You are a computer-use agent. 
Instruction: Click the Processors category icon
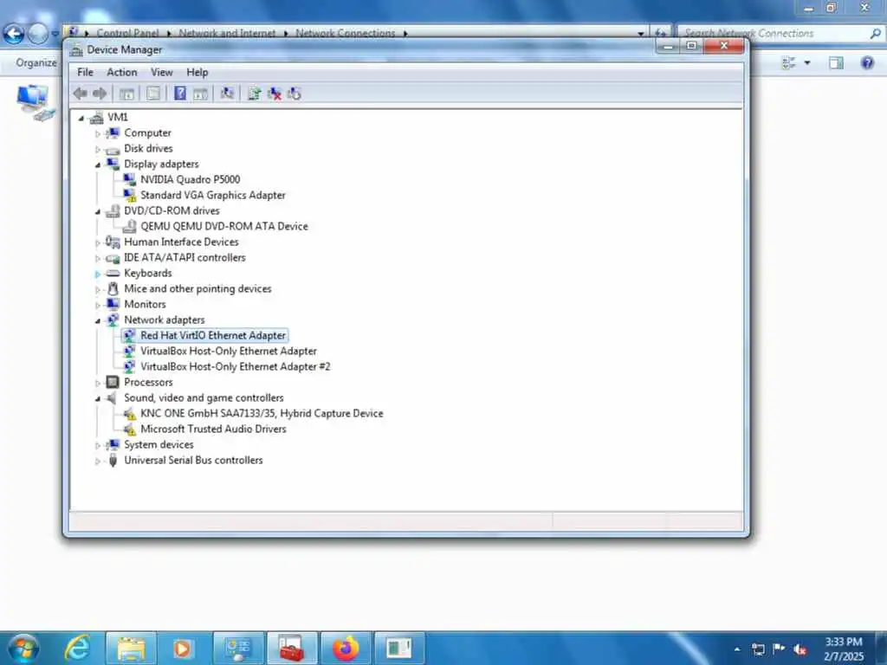113,382
